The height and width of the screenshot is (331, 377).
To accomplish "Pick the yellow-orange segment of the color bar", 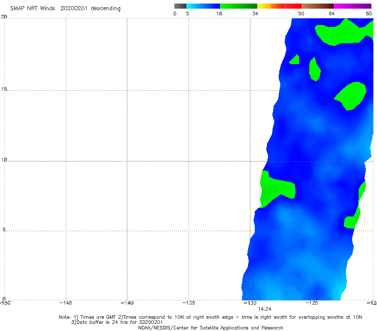I will click(271, 6).
